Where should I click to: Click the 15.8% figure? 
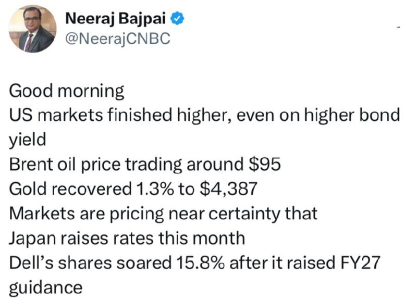[200, 263]
